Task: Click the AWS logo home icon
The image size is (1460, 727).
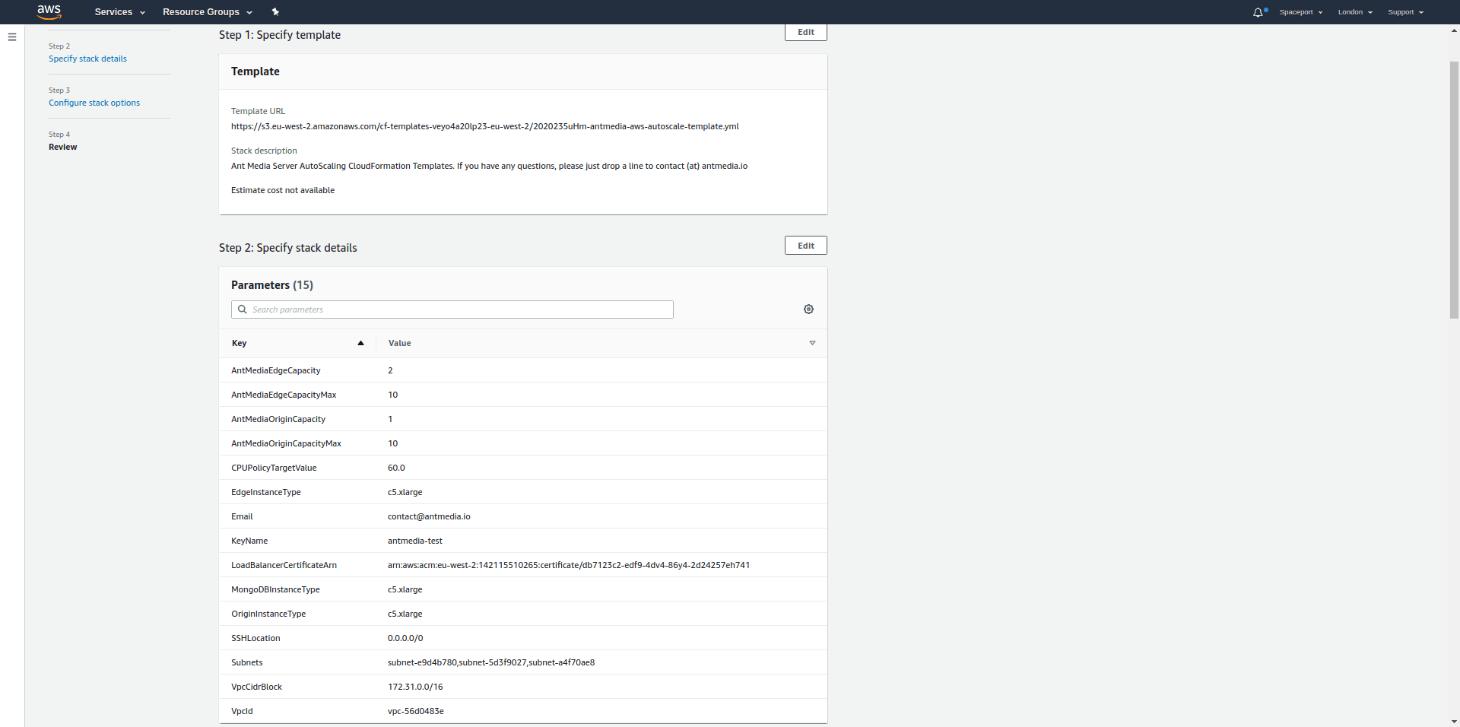Action: click(49, 11)
